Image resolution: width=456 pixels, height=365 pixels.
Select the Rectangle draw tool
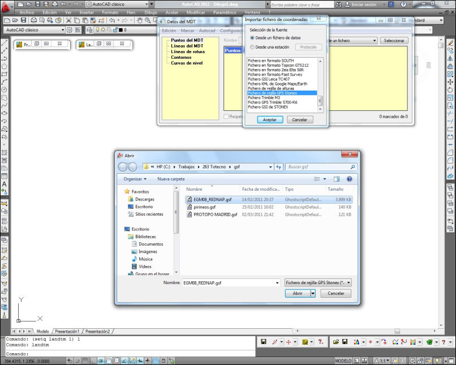point(5,74)
